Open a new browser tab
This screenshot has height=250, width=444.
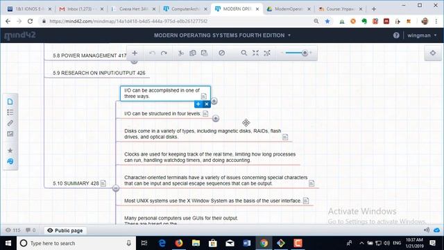374,9
